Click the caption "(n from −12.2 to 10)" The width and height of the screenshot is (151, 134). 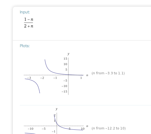coord(109,128)
